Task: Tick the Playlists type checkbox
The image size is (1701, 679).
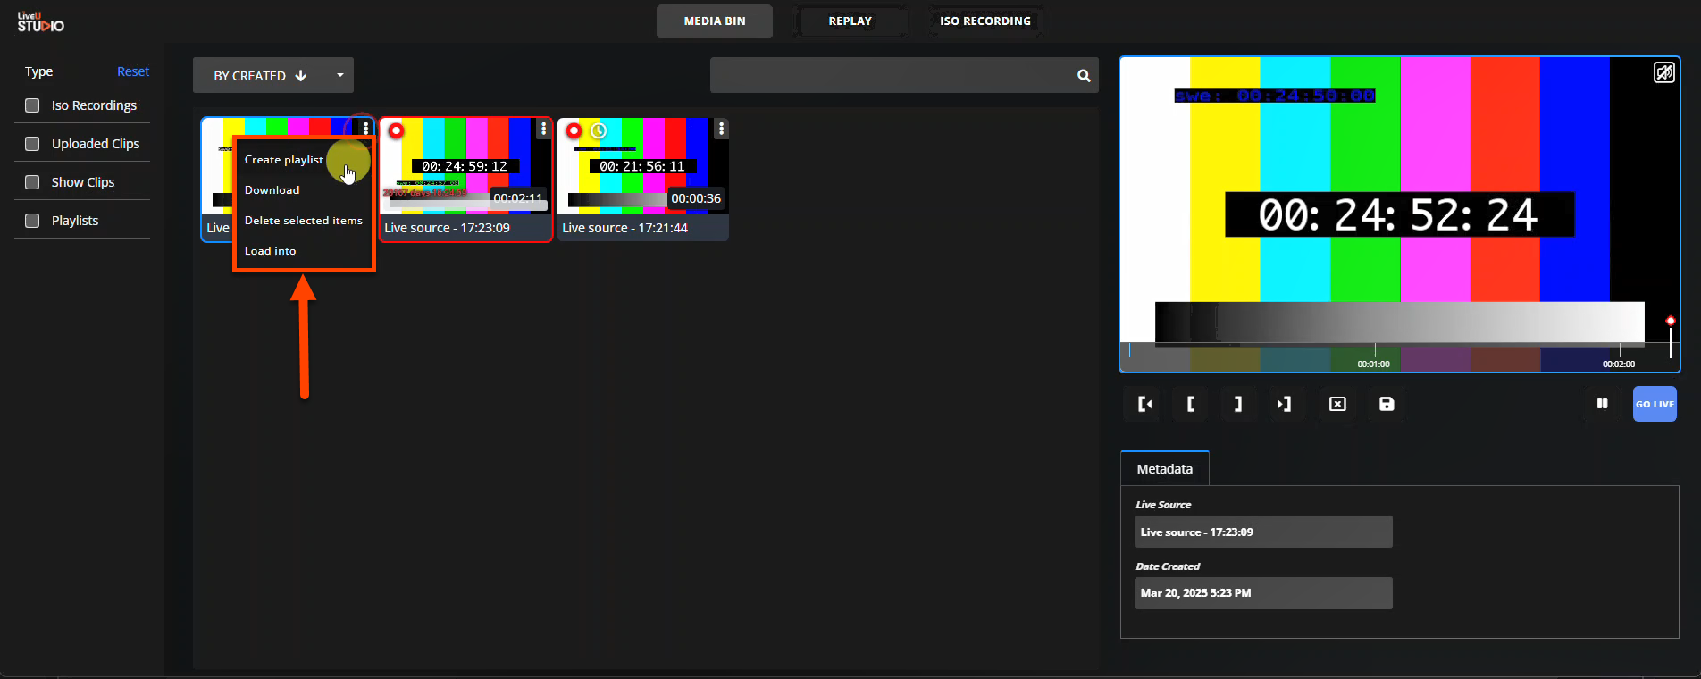Action: (32, 221)
